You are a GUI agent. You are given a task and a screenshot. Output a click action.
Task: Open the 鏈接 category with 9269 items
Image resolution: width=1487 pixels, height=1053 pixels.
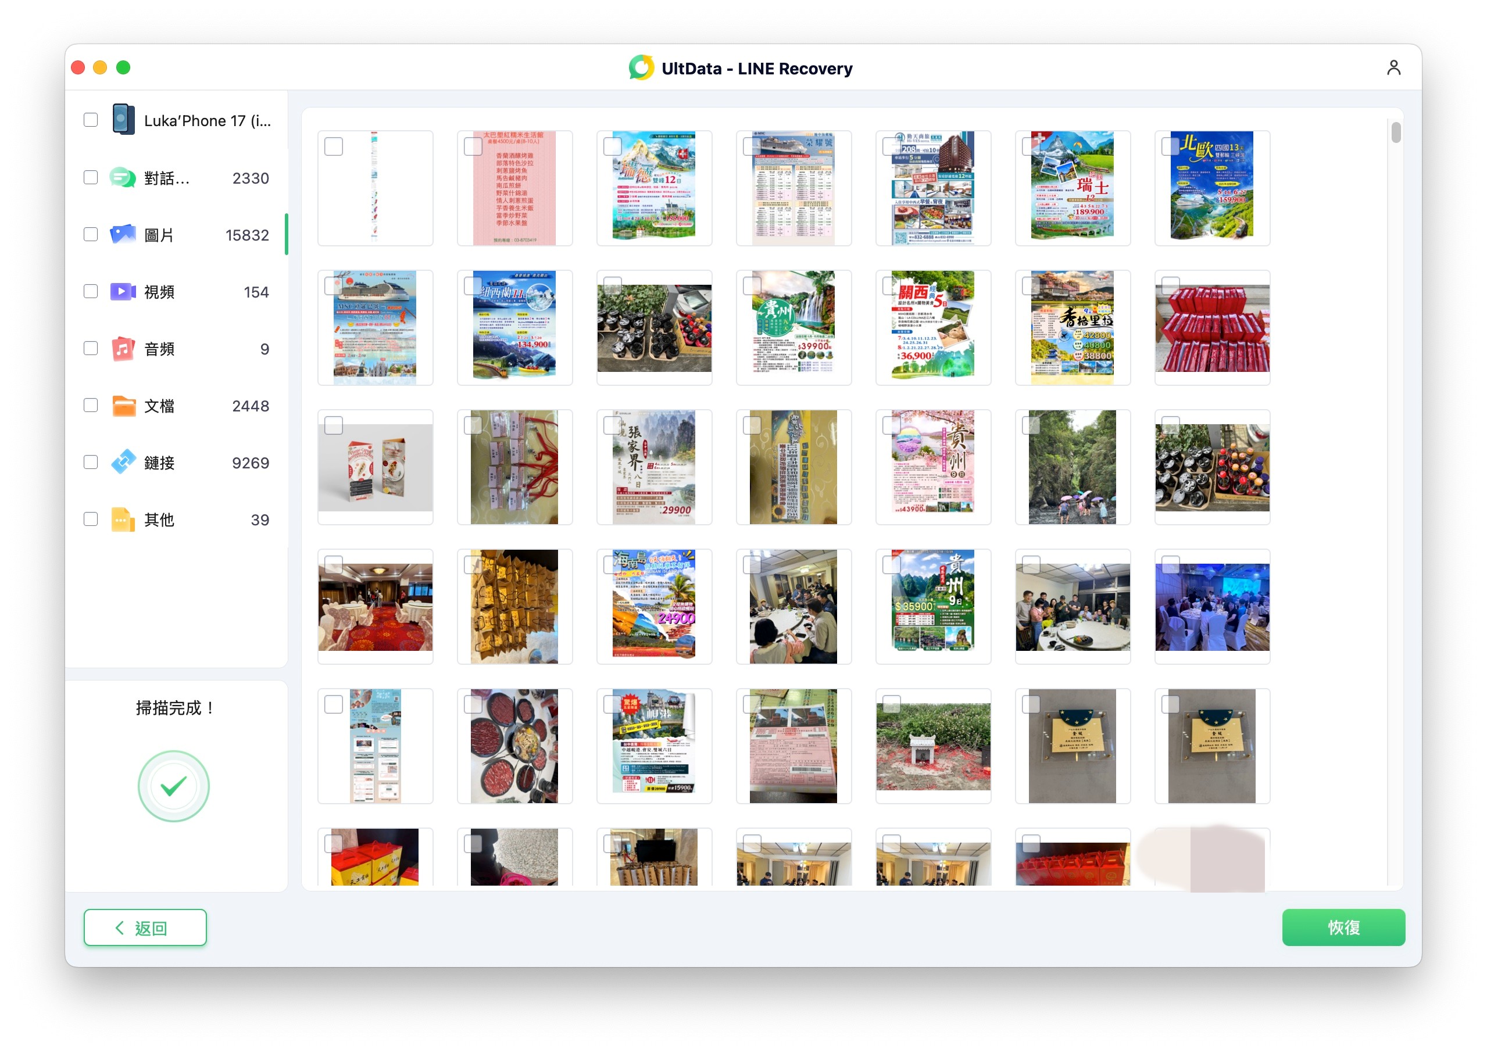pos(176,463)
